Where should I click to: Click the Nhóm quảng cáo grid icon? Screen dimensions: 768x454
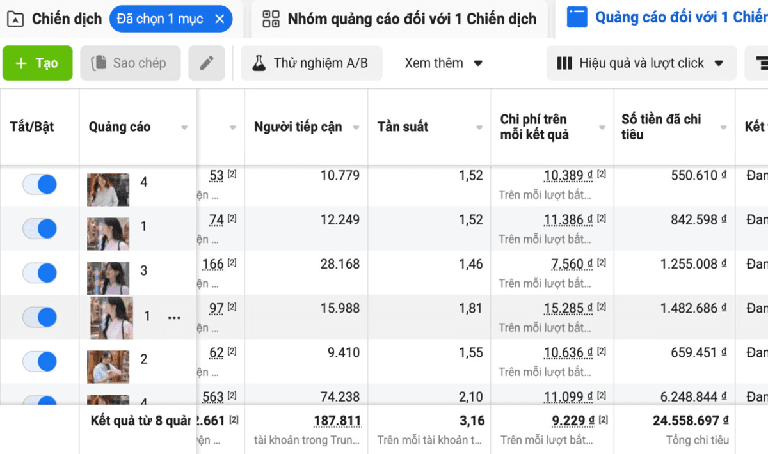[271, 19]
